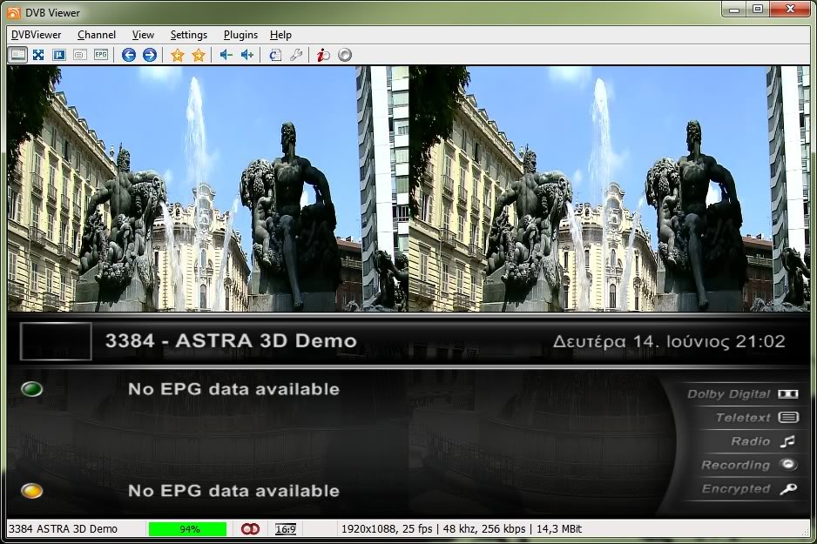Click the '3384 - ASTRA 3D Demo' OSD title

click(x=231, y=341)
